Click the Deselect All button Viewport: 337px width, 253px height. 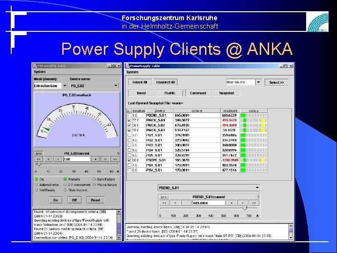(166, 82)
